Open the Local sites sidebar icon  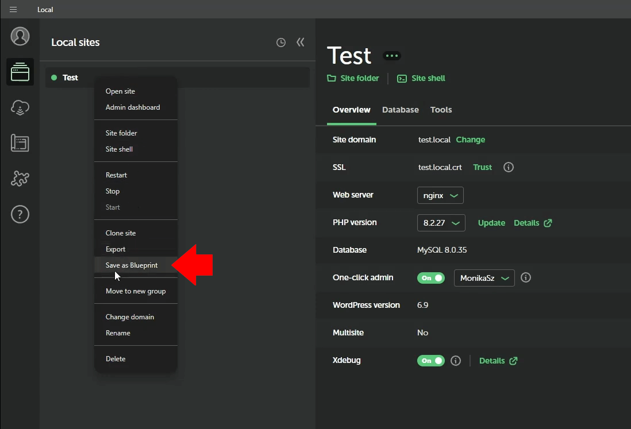tap(20, 72)
